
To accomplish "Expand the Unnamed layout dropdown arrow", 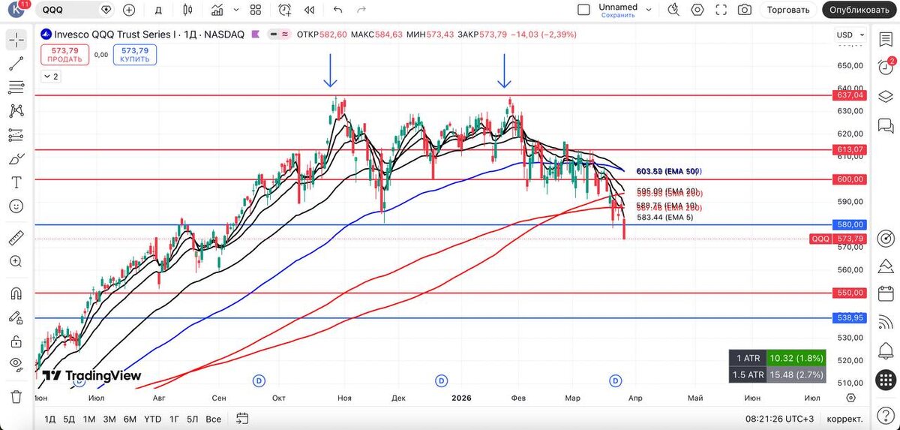I will pyautogui.click(x=649, y=10).
